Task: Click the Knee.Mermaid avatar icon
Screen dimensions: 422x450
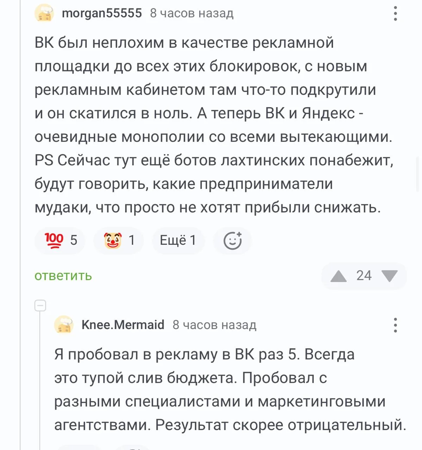Action: pos(64,324)
